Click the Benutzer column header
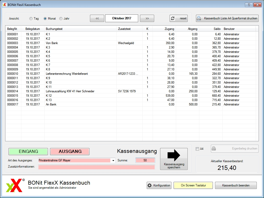The image size is (264, 198). point(239,29)
